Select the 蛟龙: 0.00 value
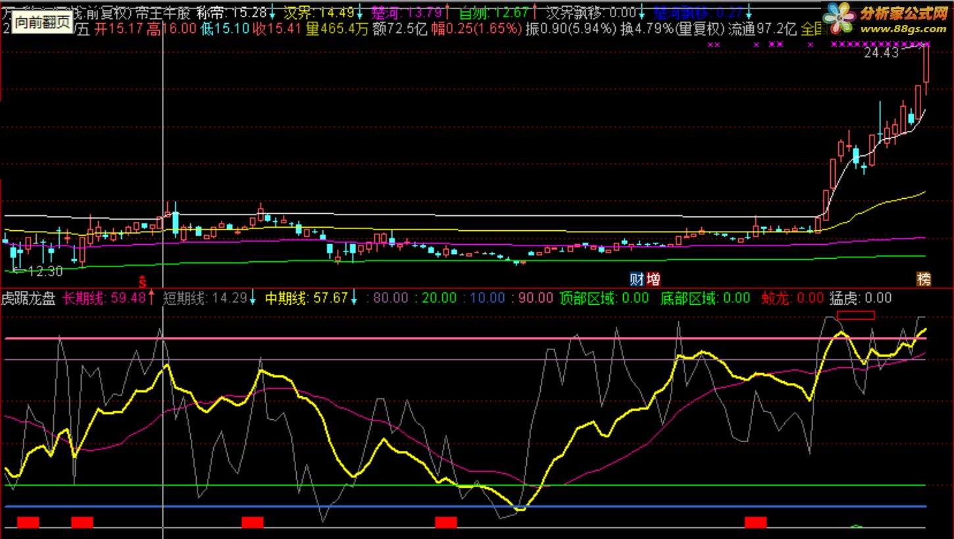Viewport: 954px width, 539px height. tap(792, 298)
